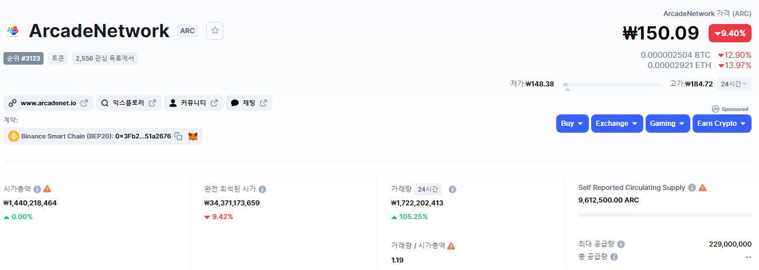This screenshot has width=759, height=270.
Task: Click warning icon next to 시가총액
Action: 48,189
